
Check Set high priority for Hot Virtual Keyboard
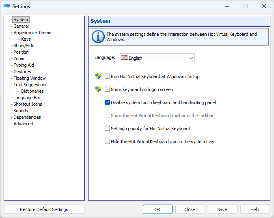click(x=107, y=129)
